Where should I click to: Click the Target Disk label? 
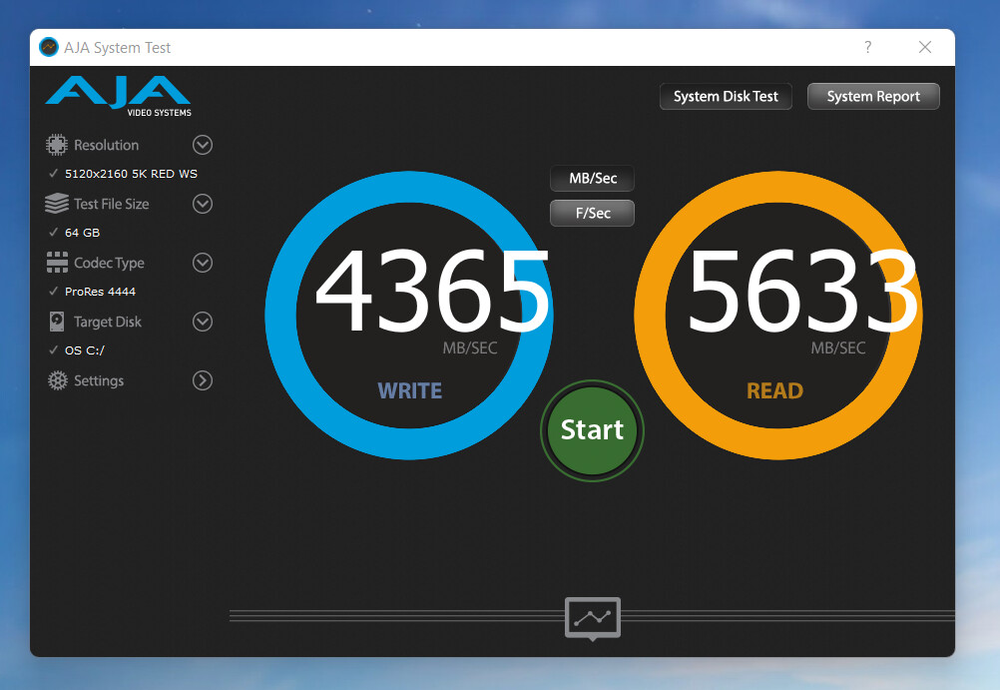[x=107, y=322]
